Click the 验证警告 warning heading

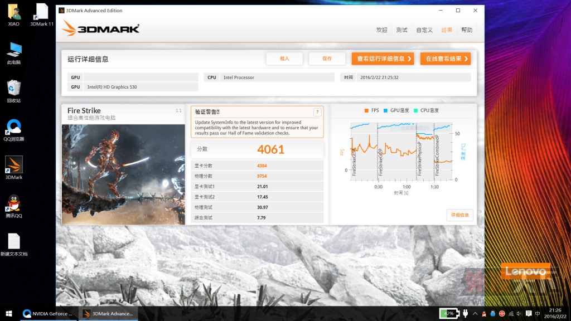(207, 112)
